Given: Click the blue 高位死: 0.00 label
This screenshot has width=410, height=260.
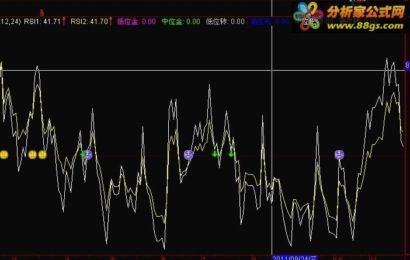Looking at the screenshot, I should coord(270,22).
